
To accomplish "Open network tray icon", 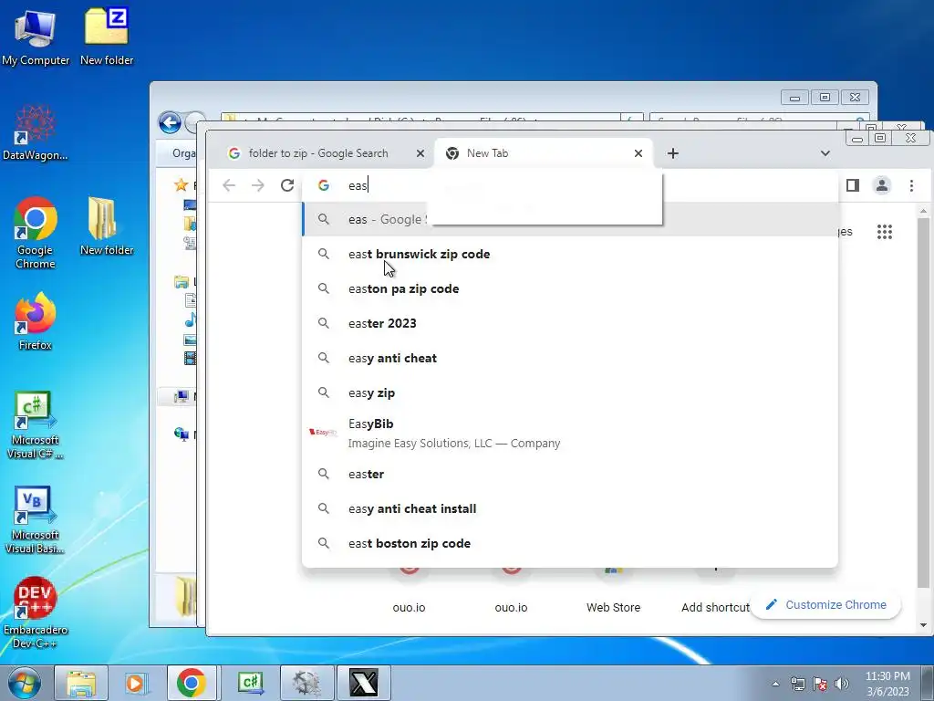I will coord(797,684).
